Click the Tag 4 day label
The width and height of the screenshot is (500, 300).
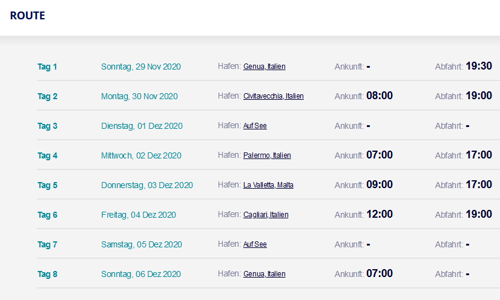(47, 155)
